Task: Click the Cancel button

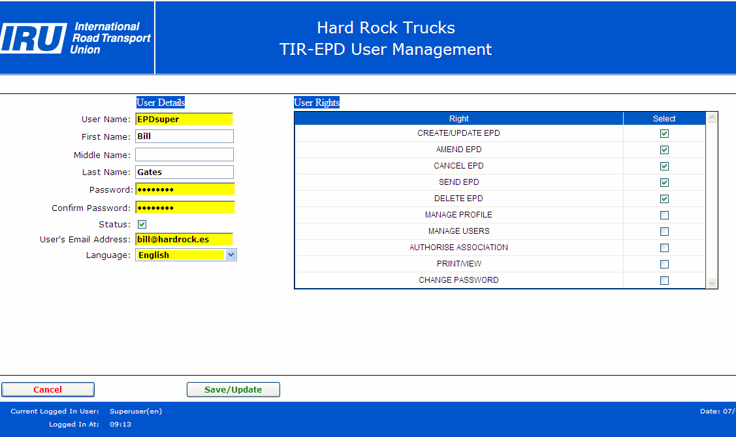Action: (x=48, y=389)
